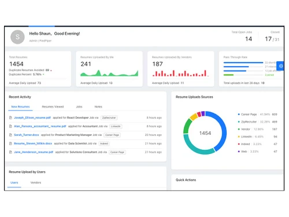Click file icon beside Alan_Parsons_accountant_resume.pdf
The width and height of the screenshot is (289, 217).
tap(10, 126)
